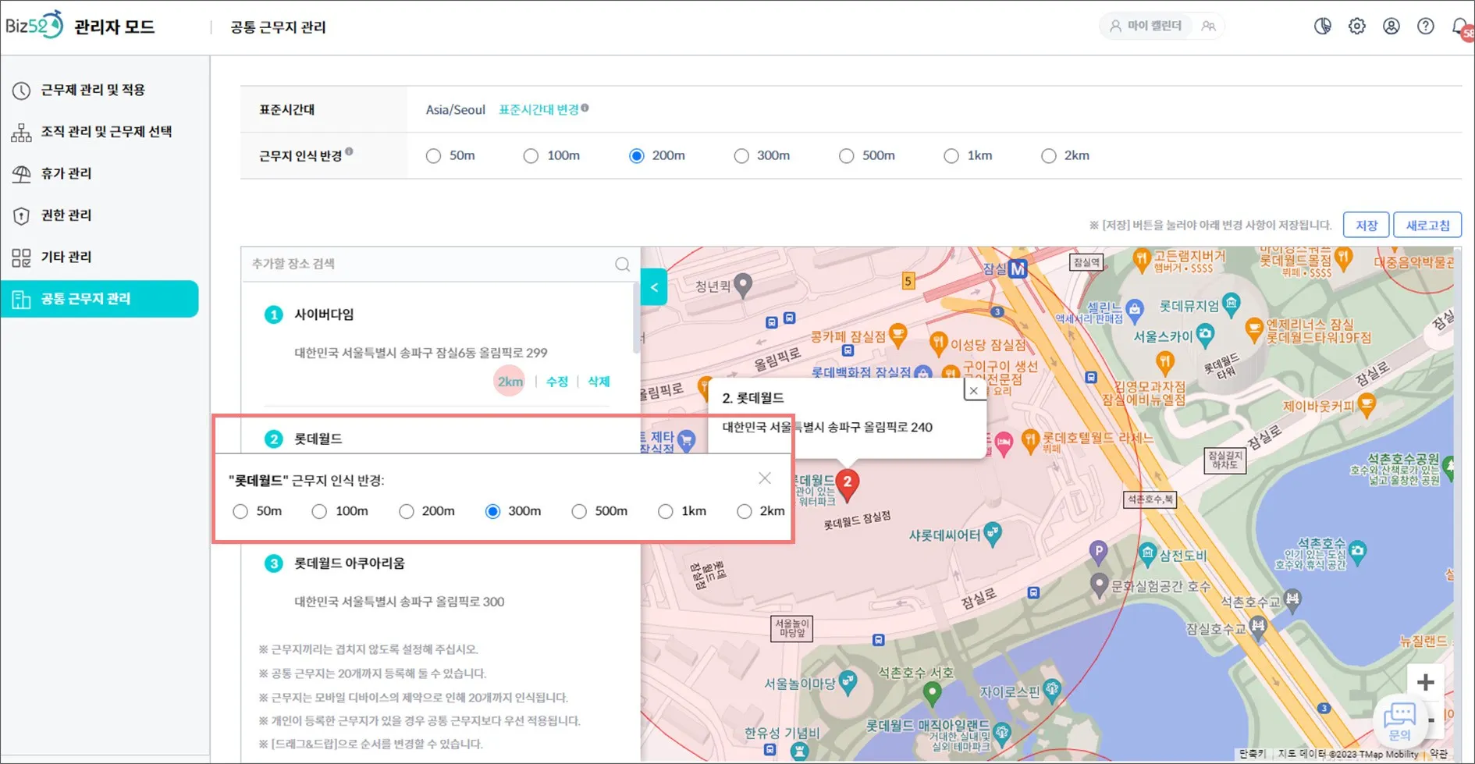Viewport: 1475px width, 764px height.
Task: Open the notifications bell icon
Action: 1461,27
